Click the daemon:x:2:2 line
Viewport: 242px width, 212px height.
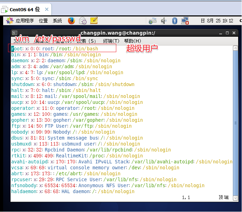[x=66, y=61]
